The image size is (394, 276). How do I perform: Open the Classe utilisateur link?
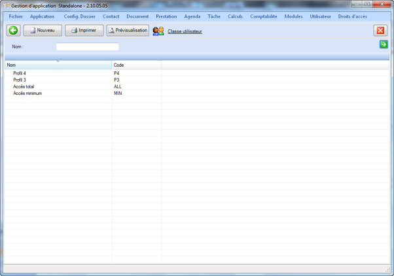[185, 31]
